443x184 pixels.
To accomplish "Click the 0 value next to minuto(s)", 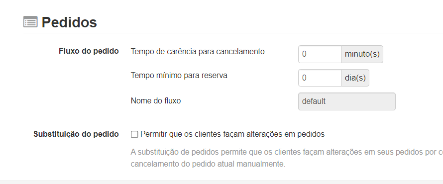I will point(304,54).
